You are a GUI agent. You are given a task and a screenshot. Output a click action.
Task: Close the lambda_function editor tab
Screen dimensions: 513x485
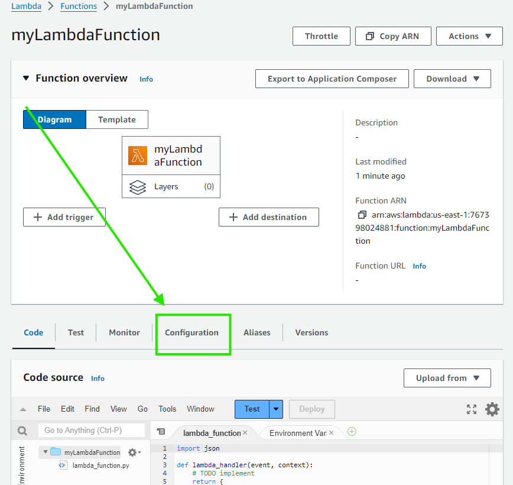click(x=245, y=433)
